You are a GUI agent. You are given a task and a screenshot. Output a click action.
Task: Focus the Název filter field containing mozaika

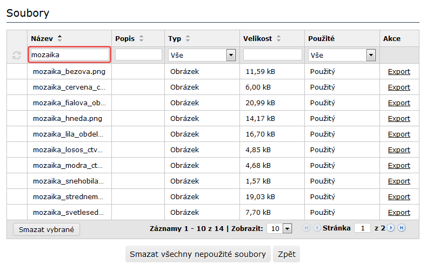pyautogui.click(x=70, y=55)
